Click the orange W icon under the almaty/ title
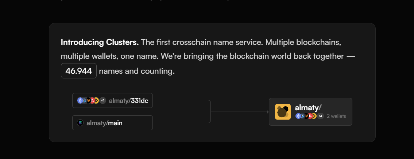The height and width of the screenshot is (159, 414). tap(306, 116)
